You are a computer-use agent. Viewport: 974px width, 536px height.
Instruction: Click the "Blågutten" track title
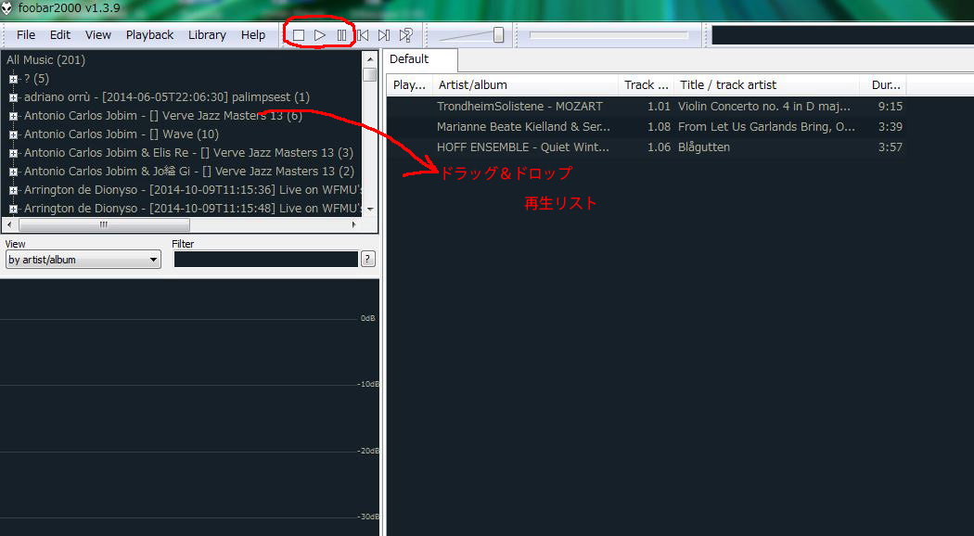click(704, 147)
